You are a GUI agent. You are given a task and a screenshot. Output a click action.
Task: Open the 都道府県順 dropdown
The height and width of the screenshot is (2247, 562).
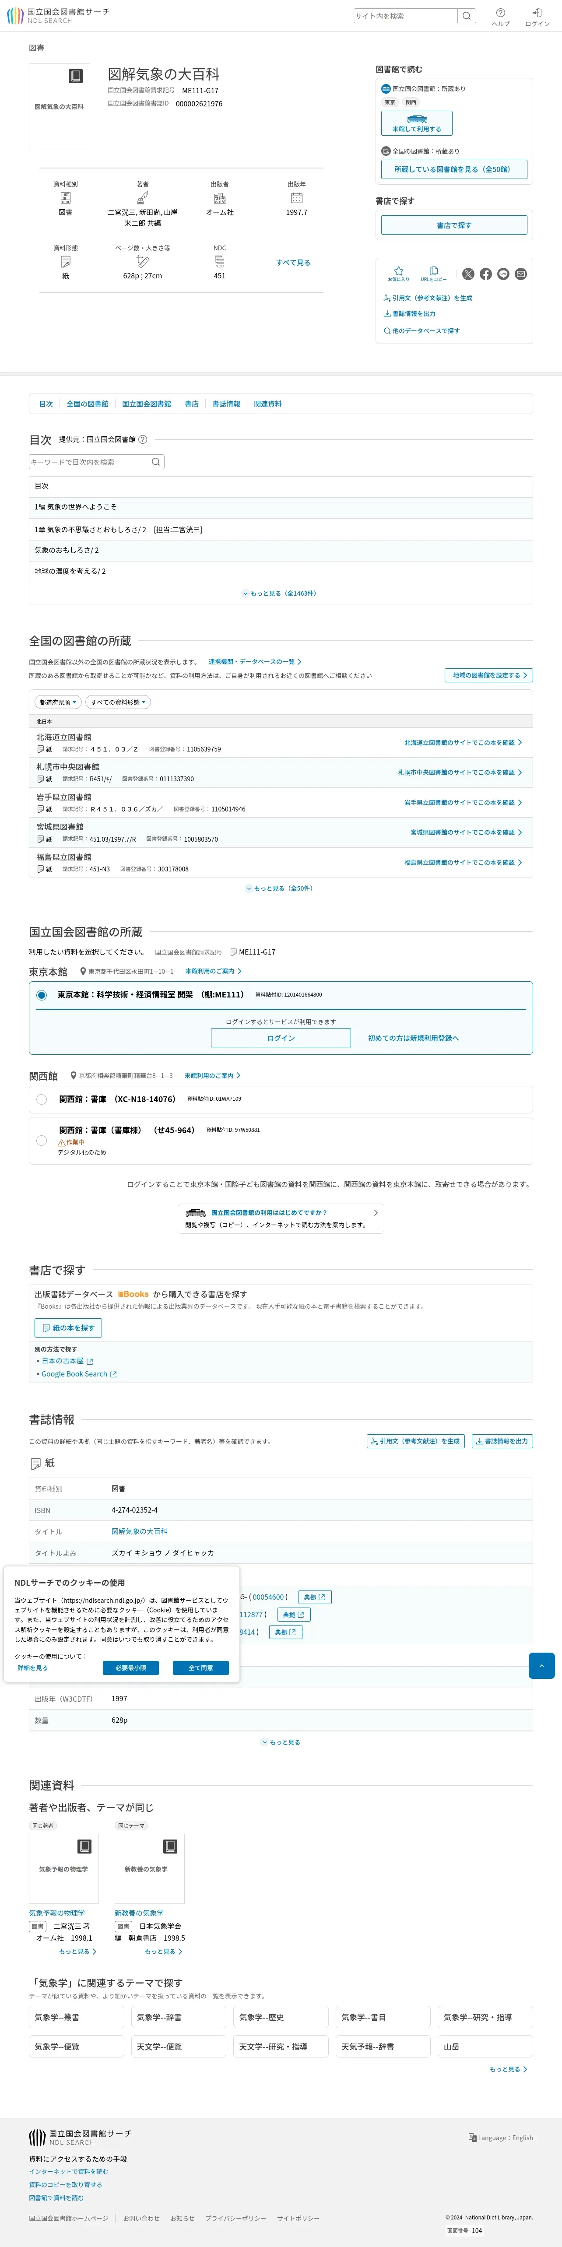point(59,702)
